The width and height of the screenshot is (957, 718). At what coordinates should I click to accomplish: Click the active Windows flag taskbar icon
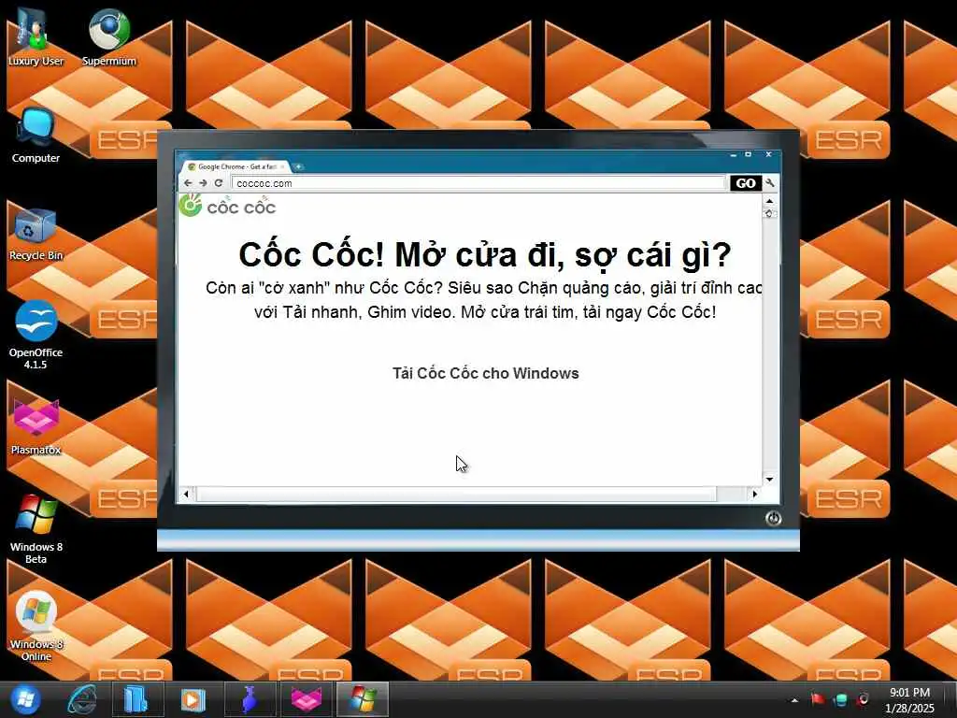[363, 699]
